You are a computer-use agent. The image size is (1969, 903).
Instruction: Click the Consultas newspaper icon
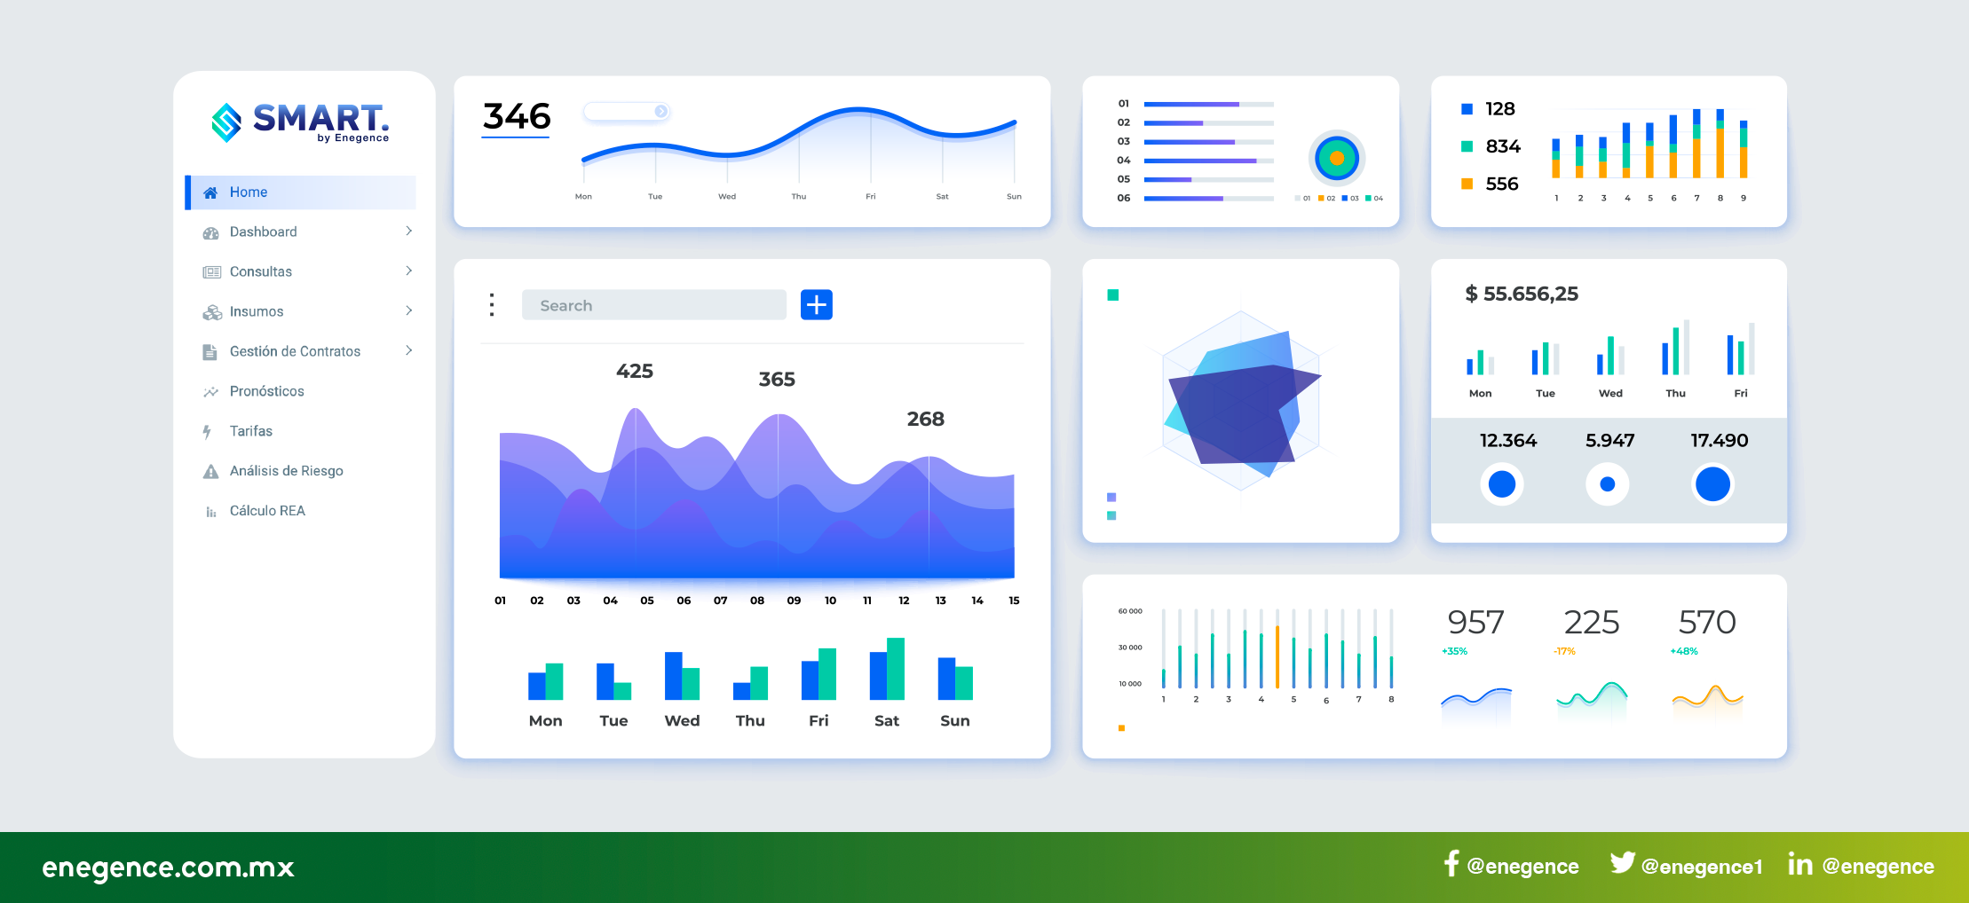pyautogui.click(x=211, y=272)
